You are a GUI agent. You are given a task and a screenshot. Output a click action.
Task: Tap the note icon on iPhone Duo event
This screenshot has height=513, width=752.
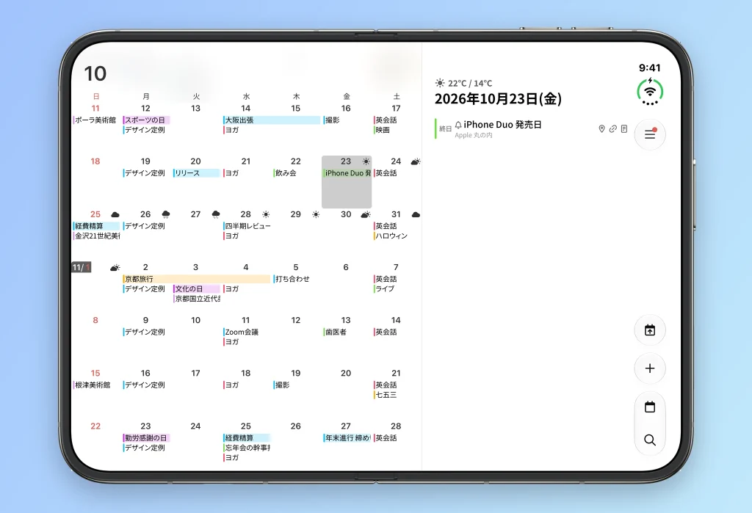[x=624, y=128]
